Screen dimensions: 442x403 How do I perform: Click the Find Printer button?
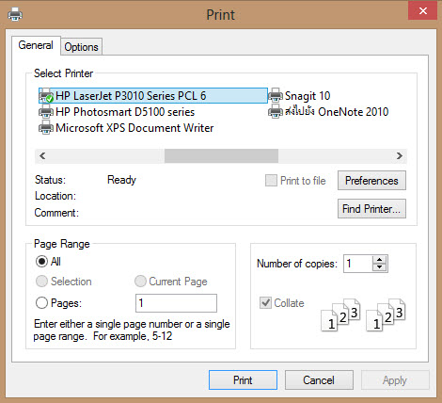[371, 209]
